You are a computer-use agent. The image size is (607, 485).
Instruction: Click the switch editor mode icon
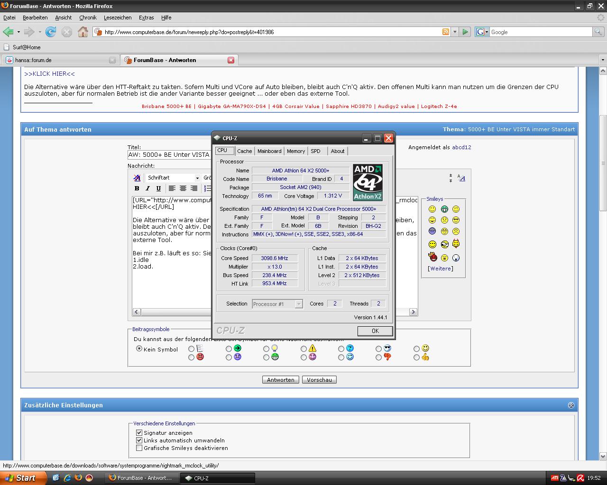pos(461,178)
